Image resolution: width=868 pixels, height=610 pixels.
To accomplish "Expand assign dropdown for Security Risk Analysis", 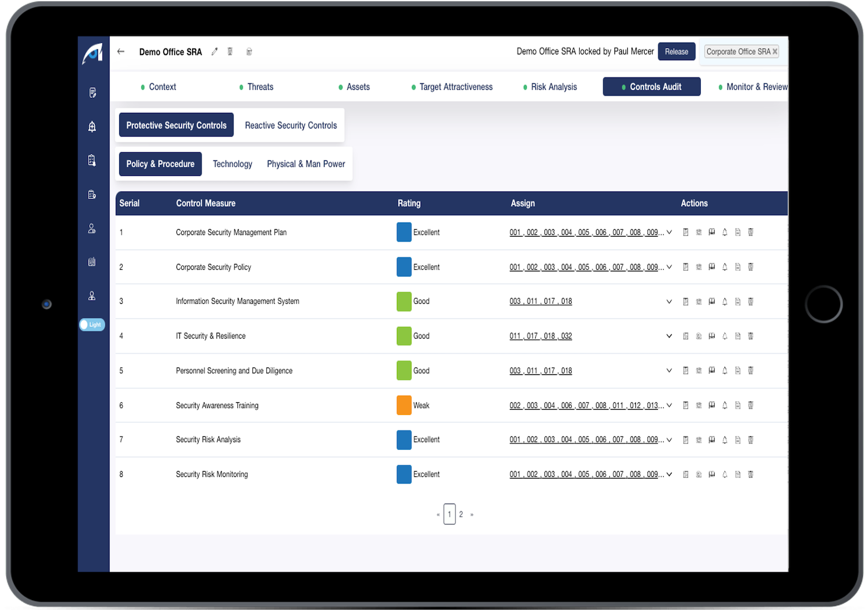I will click(669, 440).
